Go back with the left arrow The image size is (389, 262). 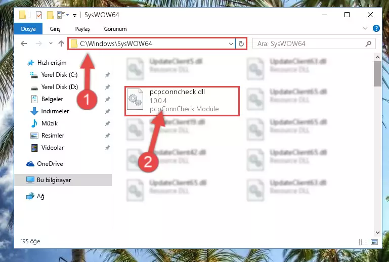(24, 43)
